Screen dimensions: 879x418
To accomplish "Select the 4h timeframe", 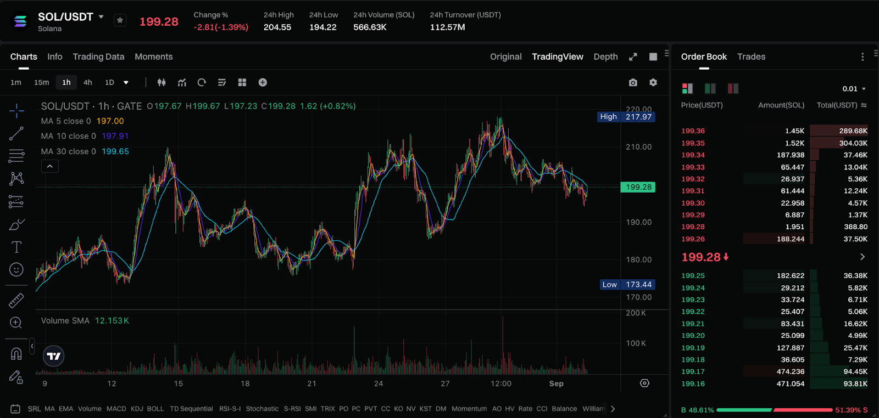I will pos(88,82).
